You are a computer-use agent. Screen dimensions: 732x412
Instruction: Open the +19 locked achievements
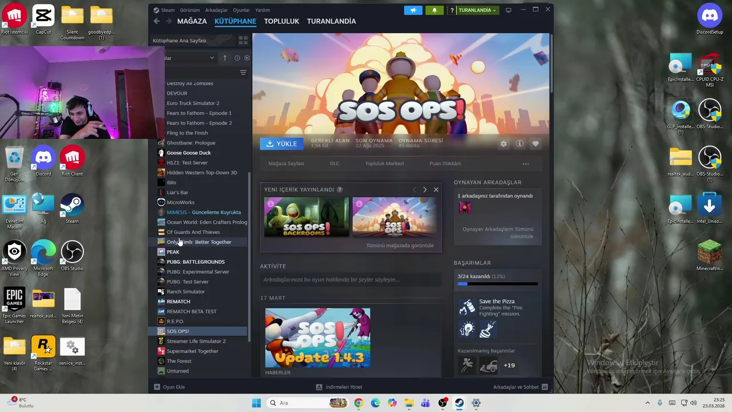coord(509,365)
